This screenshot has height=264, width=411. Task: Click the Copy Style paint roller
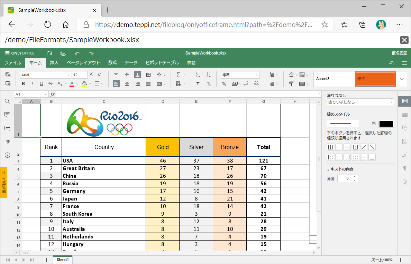291,84
